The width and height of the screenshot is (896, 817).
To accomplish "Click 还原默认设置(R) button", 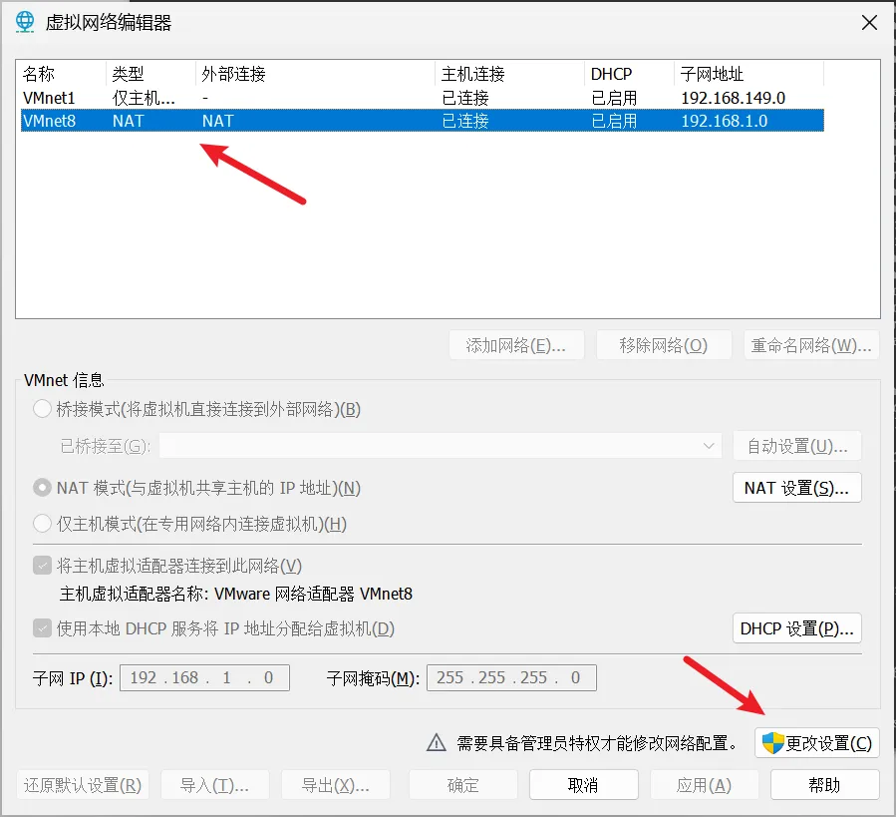I will [x=83, y=784].
